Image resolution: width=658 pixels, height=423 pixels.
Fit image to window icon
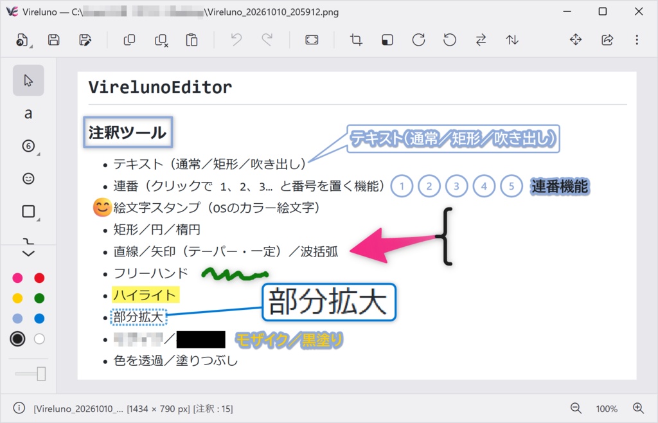pos(312,40)
